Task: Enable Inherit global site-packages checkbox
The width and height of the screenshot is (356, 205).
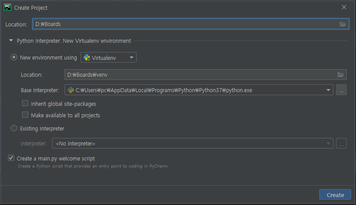Action: pos(25,104)
